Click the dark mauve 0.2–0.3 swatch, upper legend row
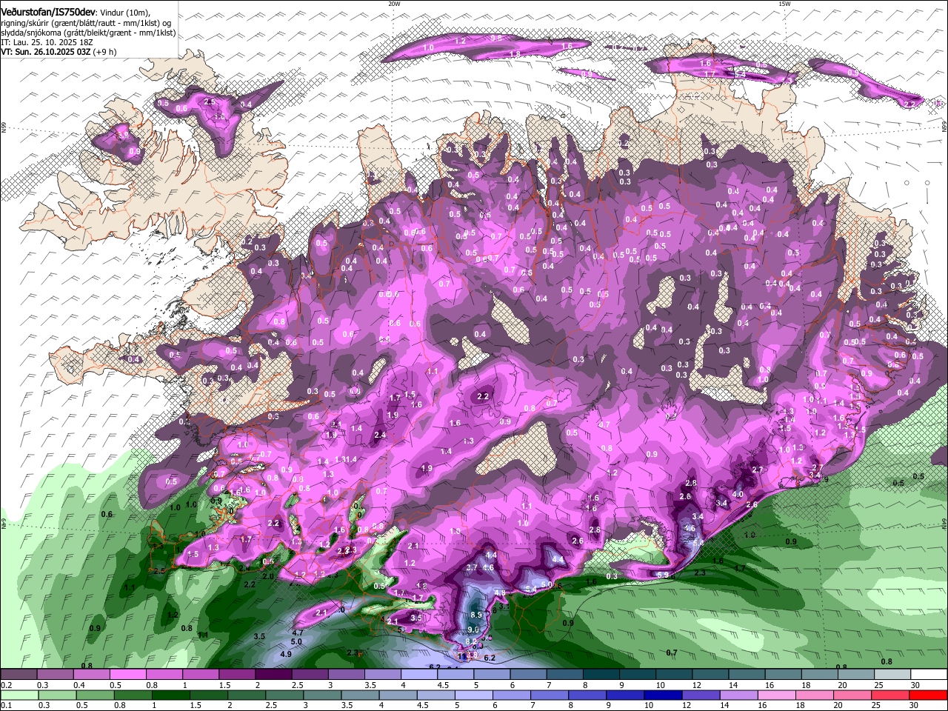Viewport: 948px width, 711px height. tap(19, 674)
